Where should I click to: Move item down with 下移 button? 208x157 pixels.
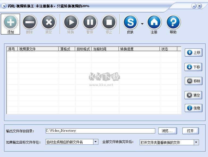193,67
